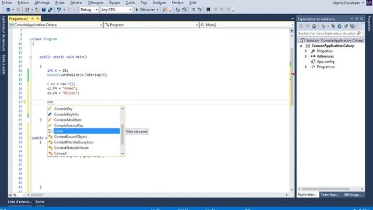Open the Liste d'erreurs panel tab

pos(20,202)
